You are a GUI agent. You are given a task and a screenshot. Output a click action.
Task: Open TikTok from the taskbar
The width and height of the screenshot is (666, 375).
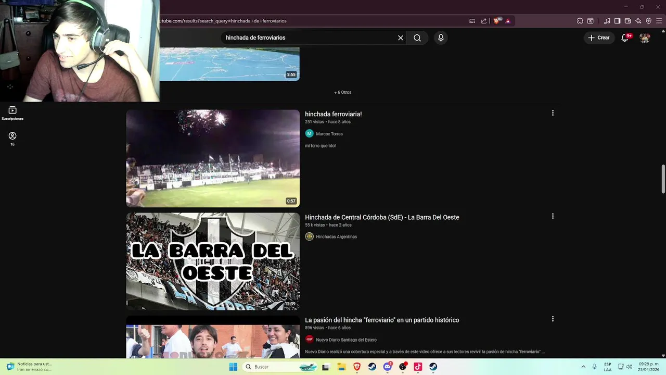[418, 367]
